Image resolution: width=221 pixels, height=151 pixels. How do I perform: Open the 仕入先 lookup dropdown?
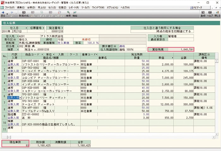[18, 36]
